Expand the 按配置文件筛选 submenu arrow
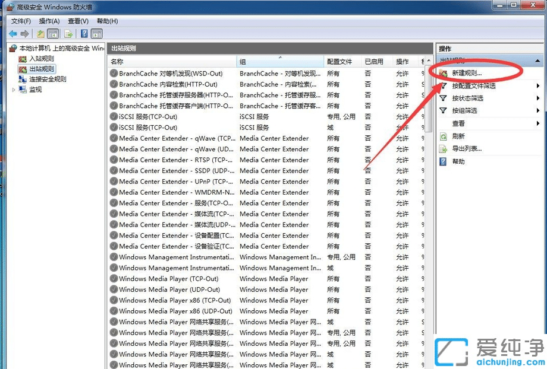This screenshot has height=369, width=547. pyautogui.click(x=538, y=85)
